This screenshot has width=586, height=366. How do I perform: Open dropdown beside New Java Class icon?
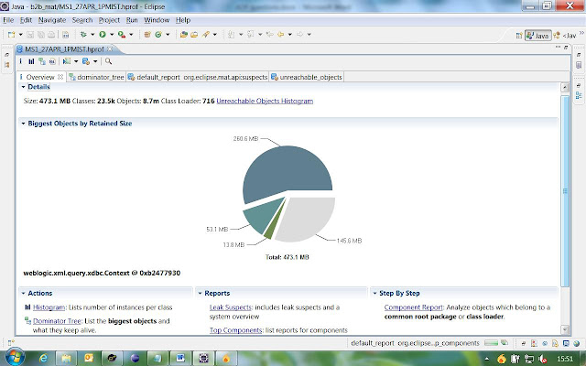[168, 35]
